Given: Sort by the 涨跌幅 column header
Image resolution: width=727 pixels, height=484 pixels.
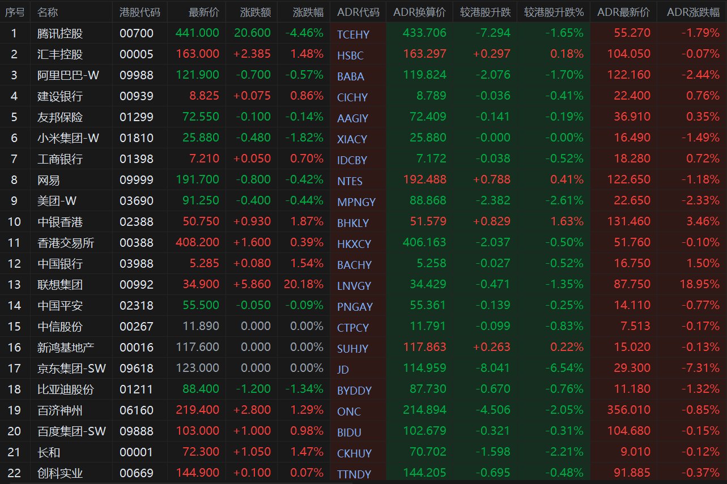Looking at the screenshot, I should [x=308, y=12].
